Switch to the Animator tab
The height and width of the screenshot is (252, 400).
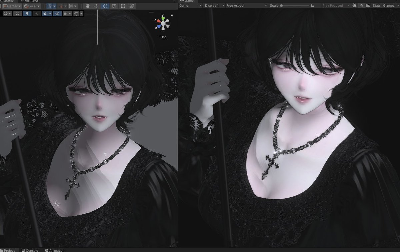29,1
